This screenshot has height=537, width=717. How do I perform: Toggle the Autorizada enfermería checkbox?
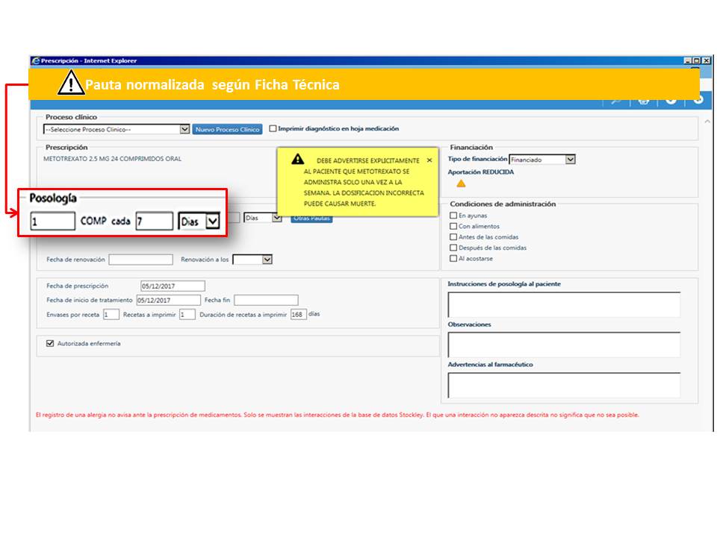[x=50, y=344]
